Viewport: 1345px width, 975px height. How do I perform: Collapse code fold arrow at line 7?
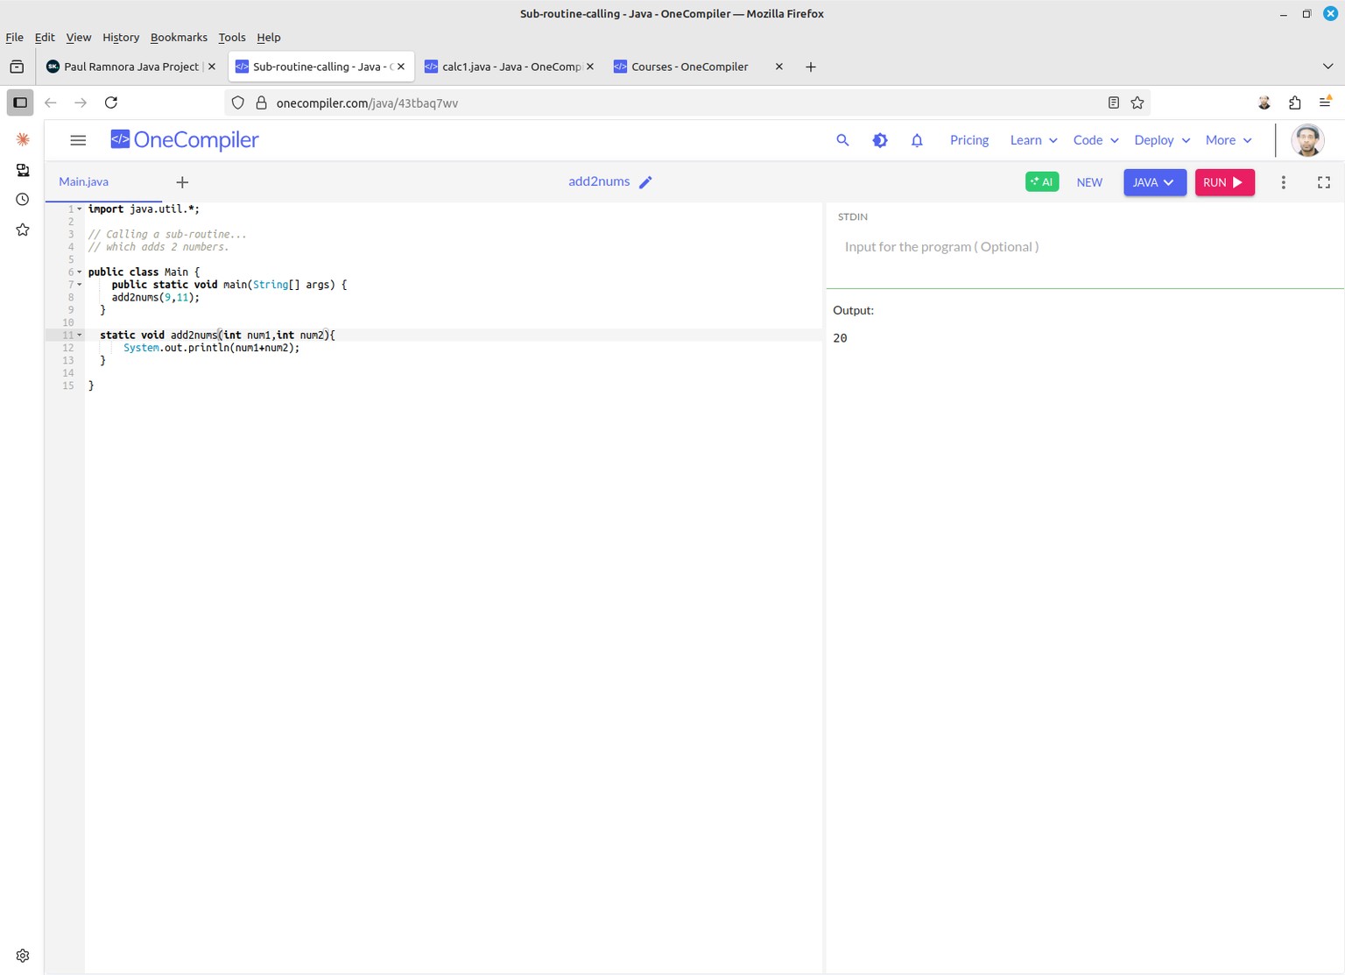[80, 285]
